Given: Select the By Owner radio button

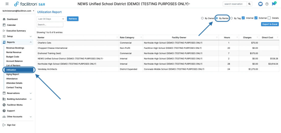Looking at the screenshot, I should [202, 18].
